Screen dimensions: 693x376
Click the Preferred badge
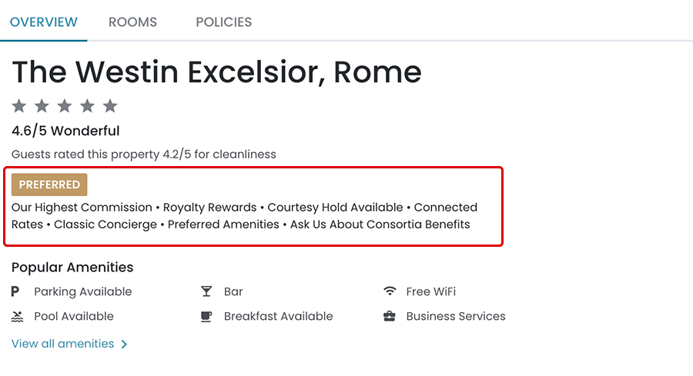click(x=49, y=185)
